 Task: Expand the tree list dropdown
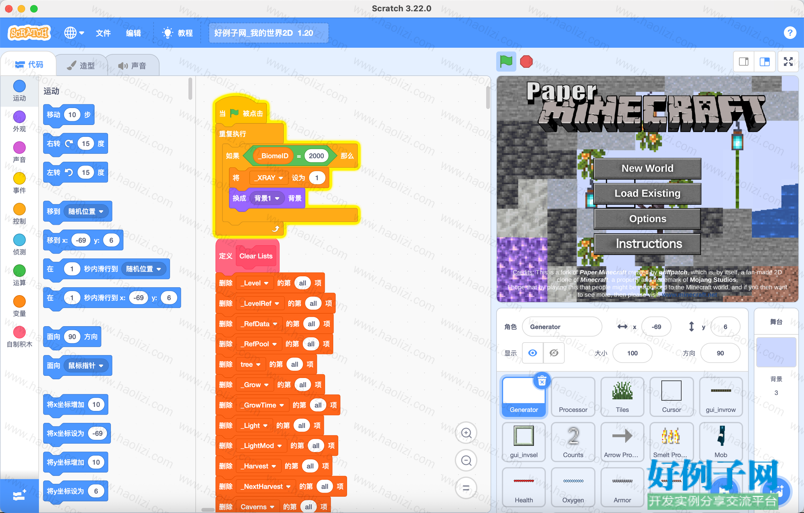[x=250, y=364]
